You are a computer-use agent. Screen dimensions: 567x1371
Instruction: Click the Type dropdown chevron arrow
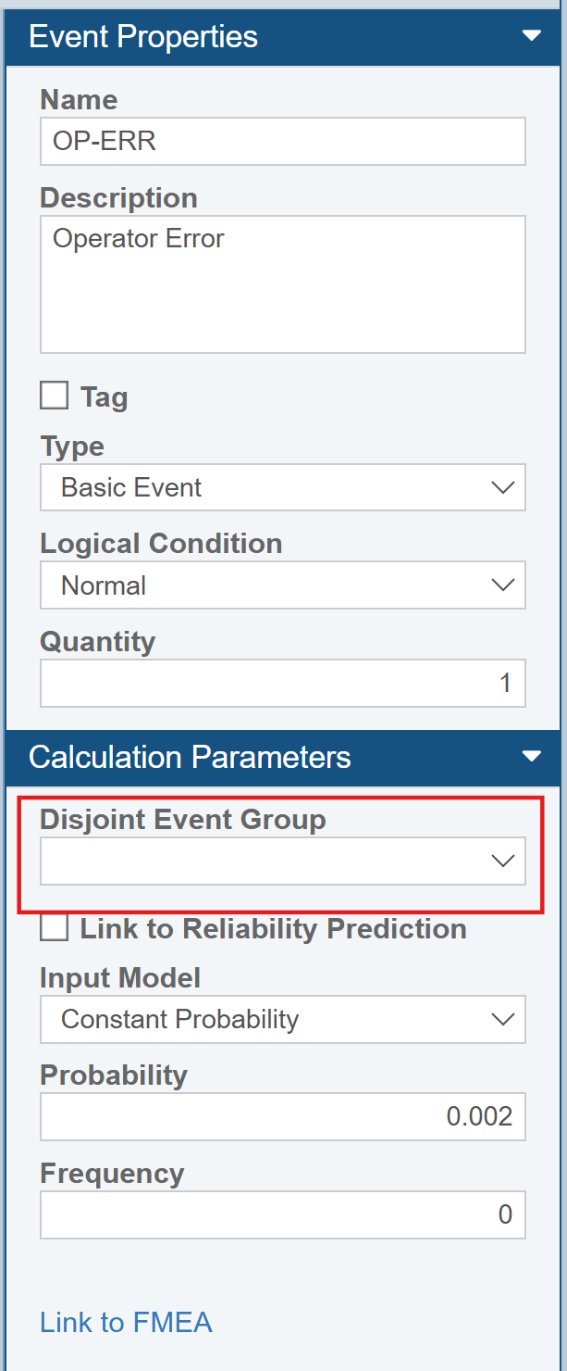pos(502,487)
